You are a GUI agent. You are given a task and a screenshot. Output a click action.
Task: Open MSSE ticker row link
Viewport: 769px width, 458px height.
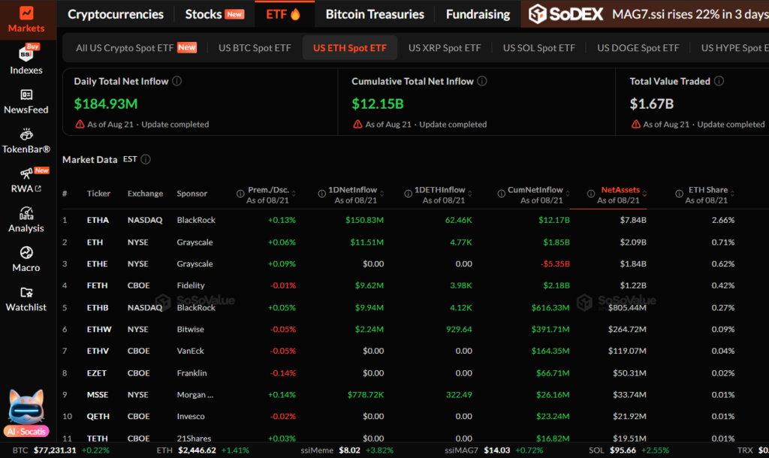98,395
